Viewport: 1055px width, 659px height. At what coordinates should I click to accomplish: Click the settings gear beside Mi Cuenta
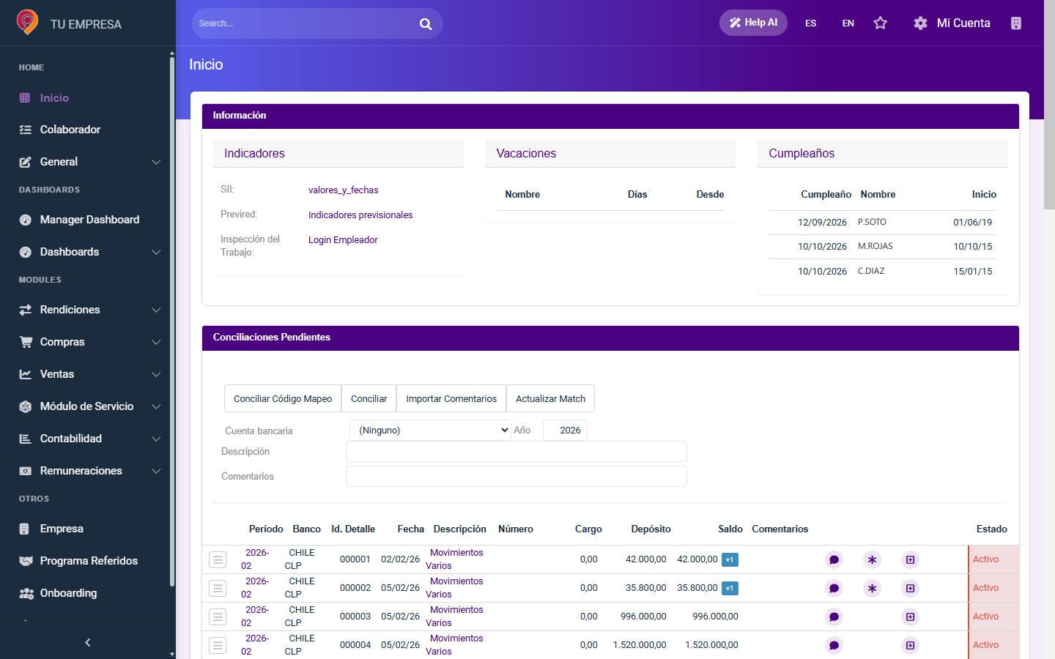click(920, 23)
